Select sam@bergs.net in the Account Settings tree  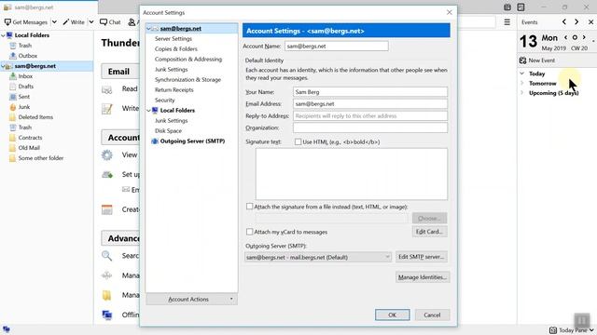(180, 29)
